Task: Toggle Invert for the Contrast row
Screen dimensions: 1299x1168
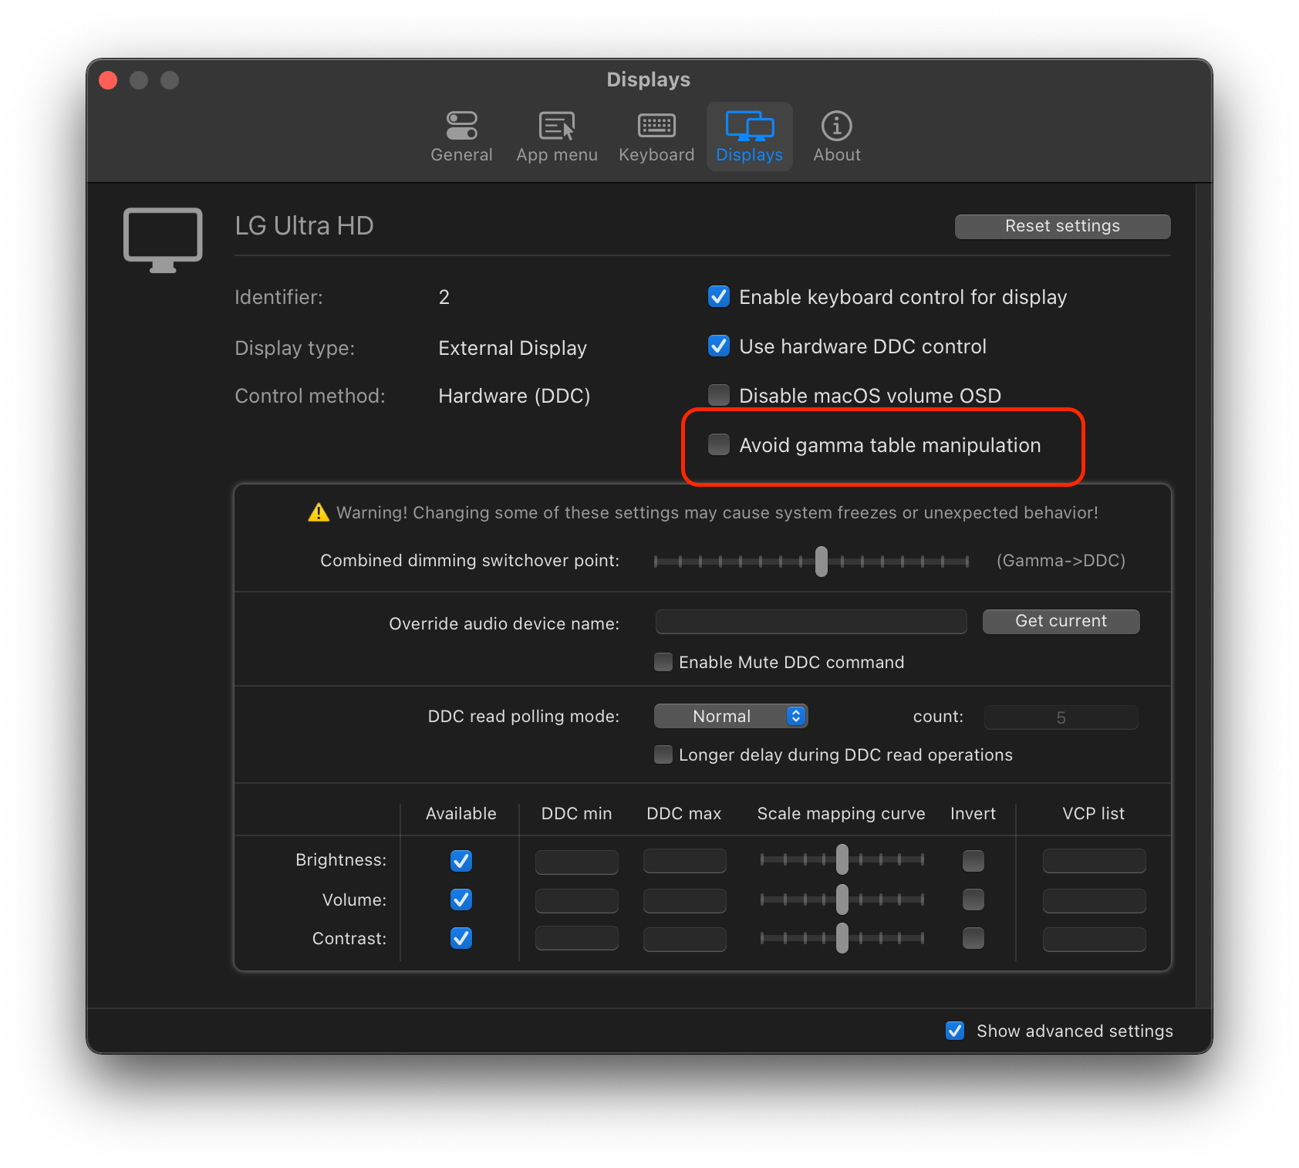Action: coord(973,939)
